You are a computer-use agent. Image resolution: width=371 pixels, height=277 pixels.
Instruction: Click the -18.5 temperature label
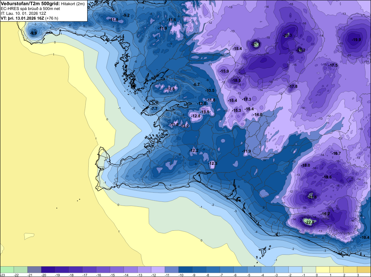tap(236, 80)
